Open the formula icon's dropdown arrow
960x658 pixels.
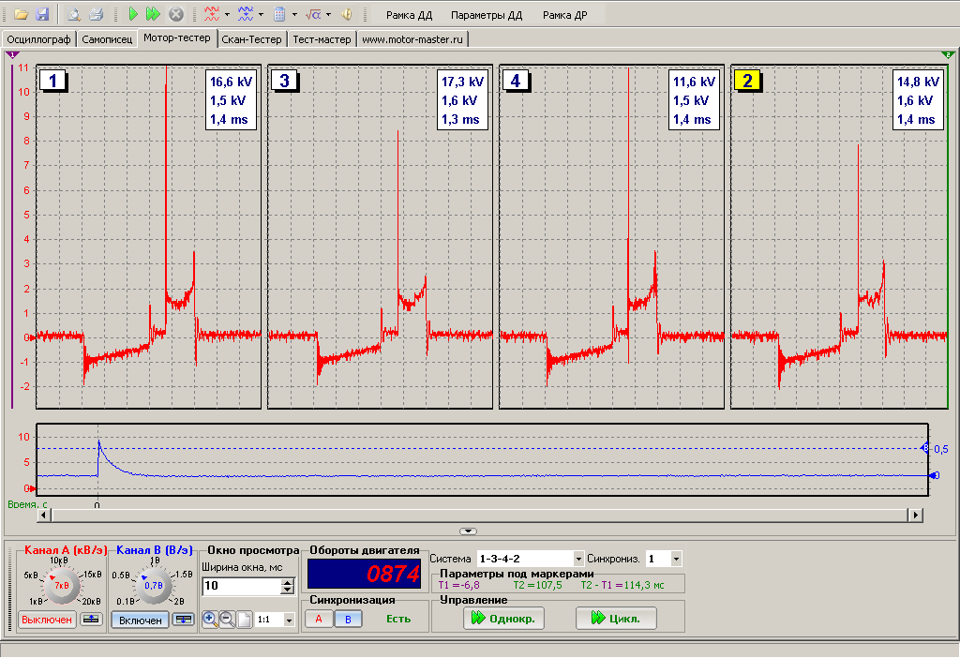(328, 15)
